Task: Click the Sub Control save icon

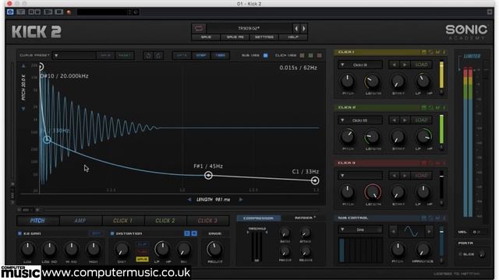Action: tap(424, 218)
